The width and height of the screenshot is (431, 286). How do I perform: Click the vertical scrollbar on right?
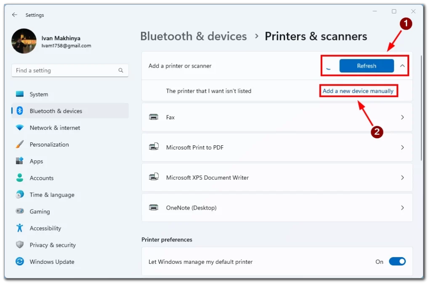click(x=421, y=108)
